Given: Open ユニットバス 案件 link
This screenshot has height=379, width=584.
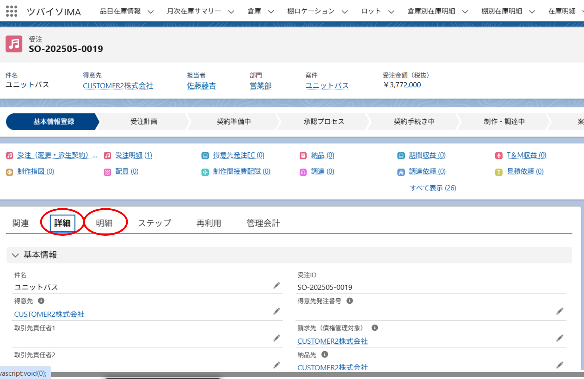Looking at the screenshot, I should click(327, 86).
